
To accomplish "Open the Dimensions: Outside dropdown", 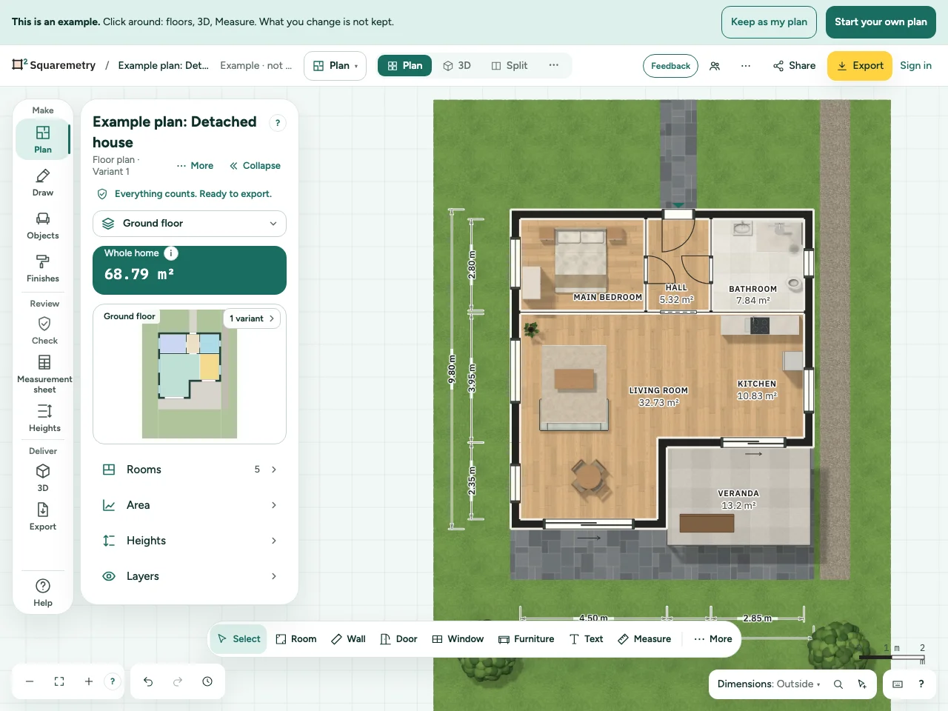I will [x=769, y=684].
